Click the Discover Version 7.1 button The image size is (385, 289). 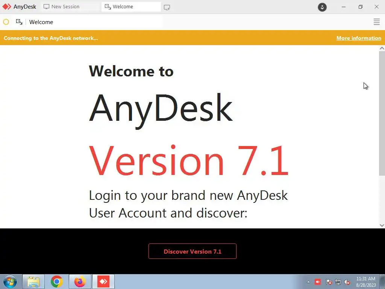(x=192, y=251)
